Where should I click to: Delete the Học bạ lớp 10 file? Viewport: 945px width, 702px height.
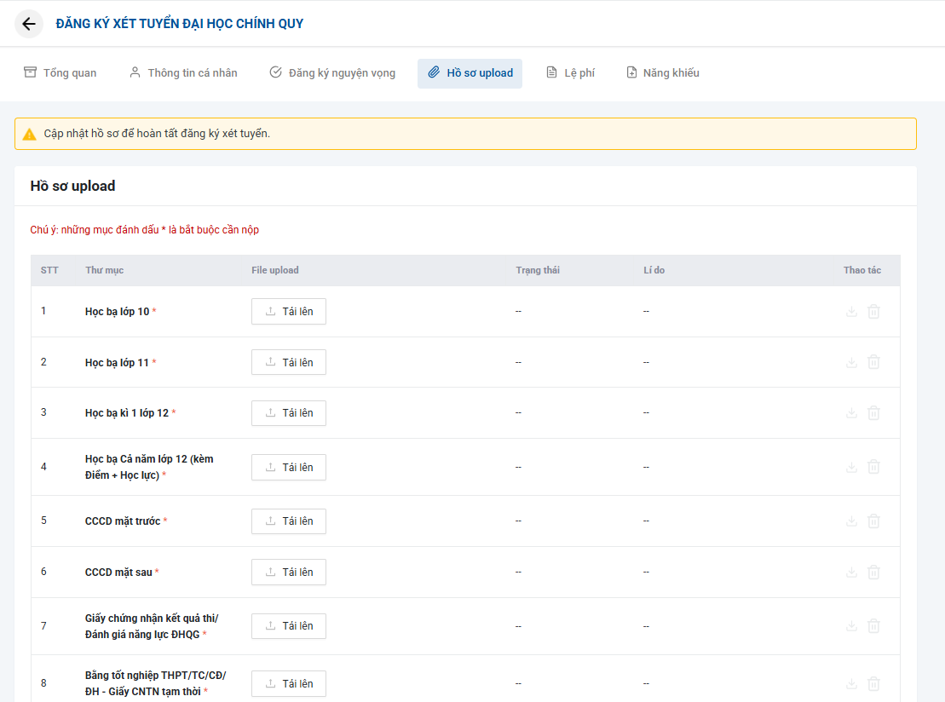[873, 312]
